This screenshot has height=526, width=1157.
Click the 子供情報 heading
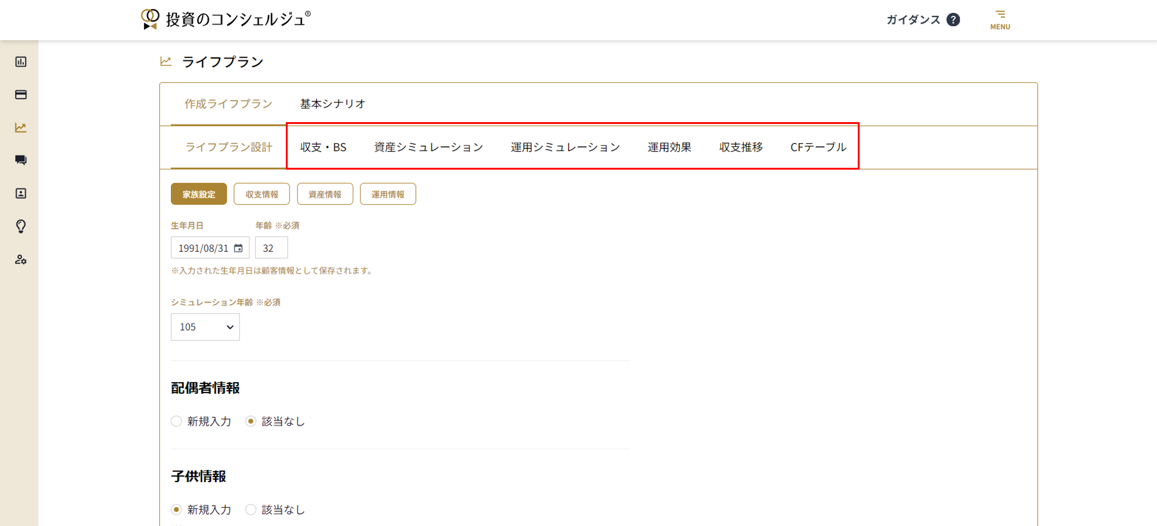(198, 476)
